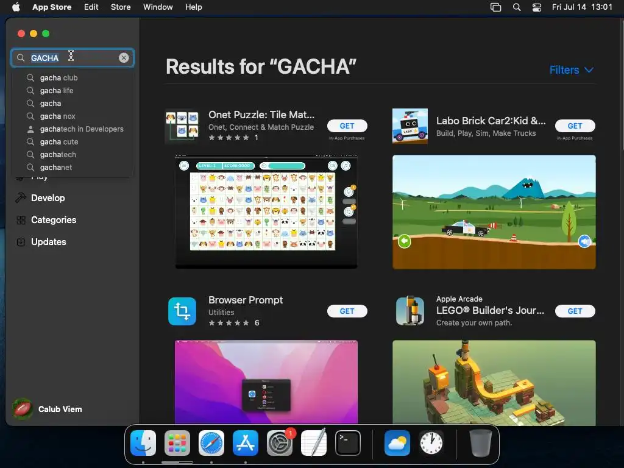624x468 pixels.
Task: Open the Edit menu
Action: coord(91,7)
